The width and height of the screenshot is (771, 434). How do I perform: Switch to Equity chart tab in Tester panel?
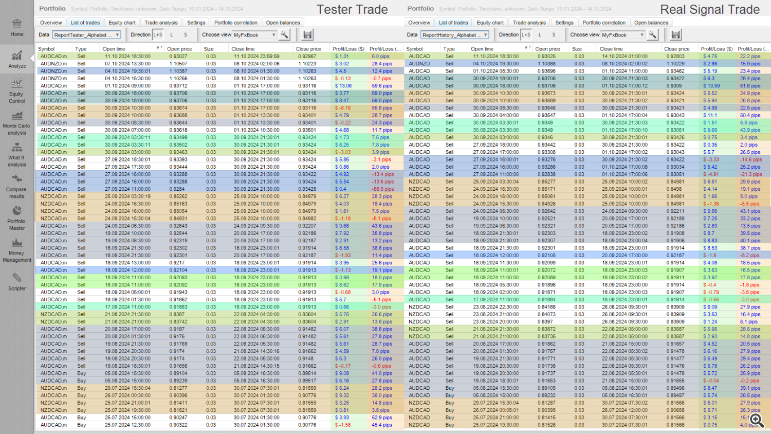point(122,23)
